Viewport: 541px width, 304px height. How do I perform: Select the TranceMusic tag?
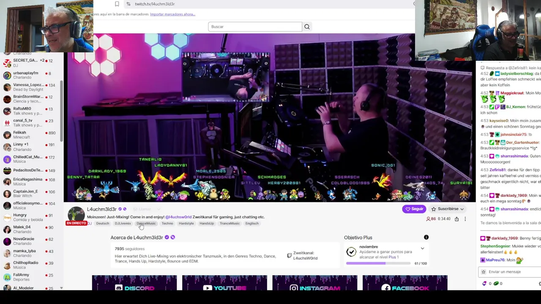pyautogui.click(x=230, y=223)
